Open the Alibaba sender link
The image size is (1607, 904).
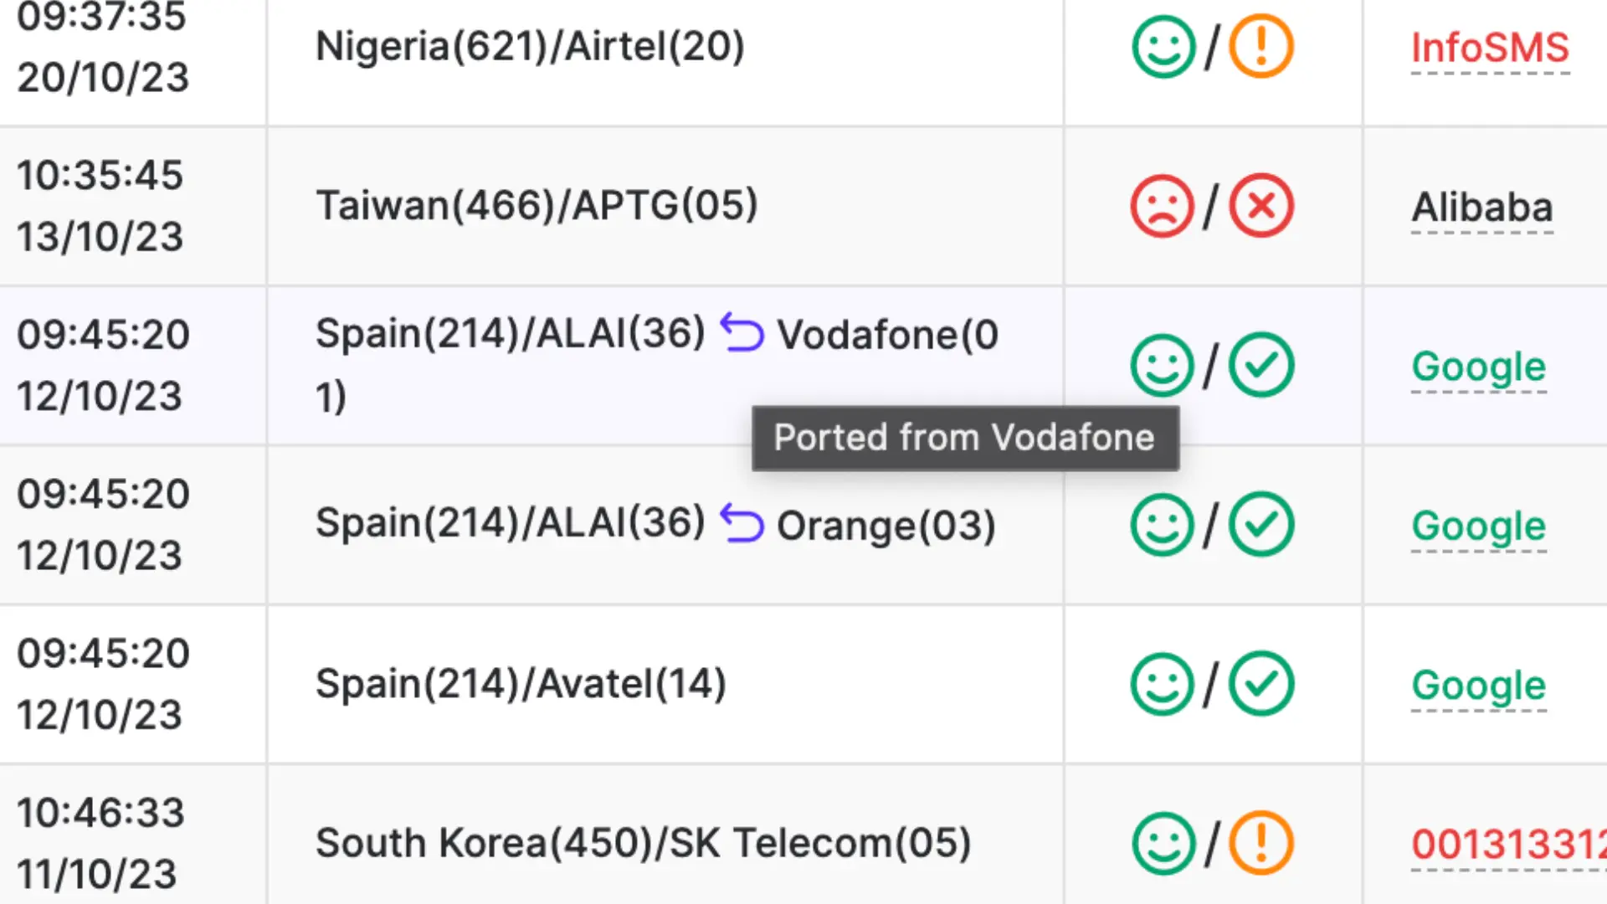pos(1482,207)
